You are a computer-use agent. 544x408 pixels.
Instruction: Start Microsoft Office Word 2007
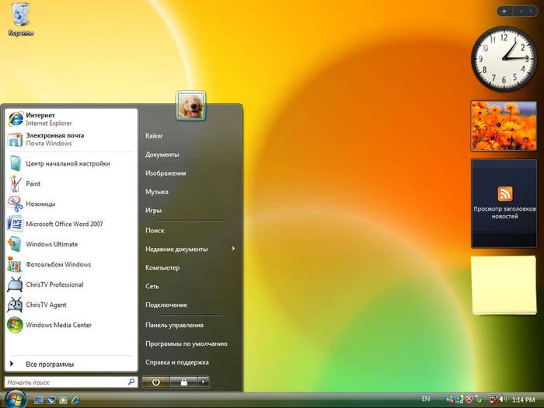[x=62, y=225]
